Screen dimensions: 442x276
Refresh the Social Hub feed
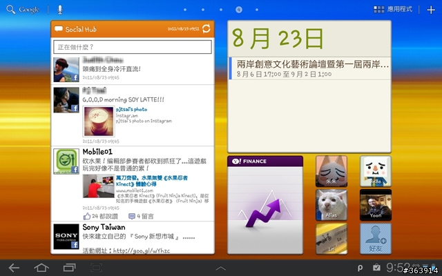tap(206, 29)
